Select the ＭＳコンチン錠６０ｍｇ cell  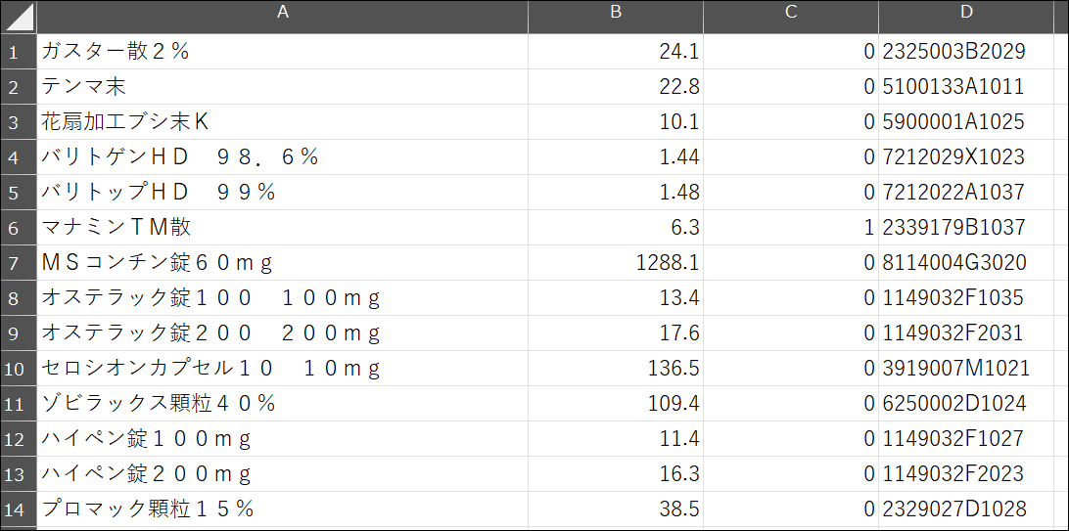(282, 263)
